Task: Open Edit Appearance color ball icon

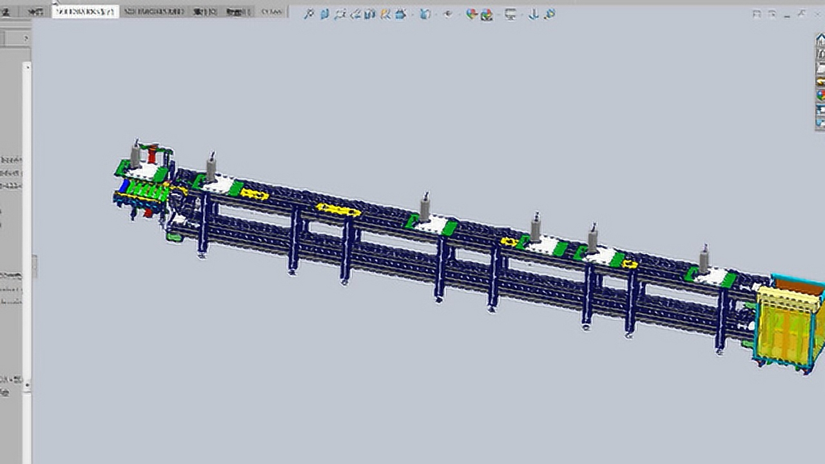Action: click(x=472, y=14)
